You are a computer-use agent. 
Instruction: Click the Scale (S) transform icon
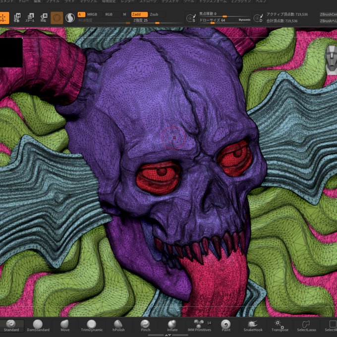[x=31, y=18]
